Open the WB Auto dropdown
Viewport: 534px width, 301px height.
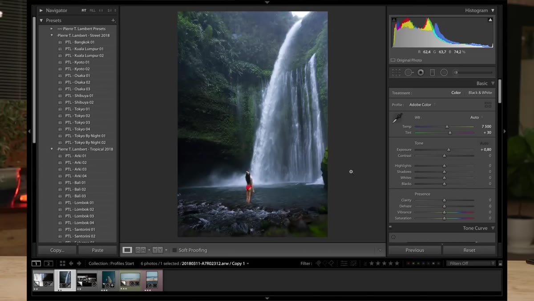pyautogui.click(x=476, y=118)
